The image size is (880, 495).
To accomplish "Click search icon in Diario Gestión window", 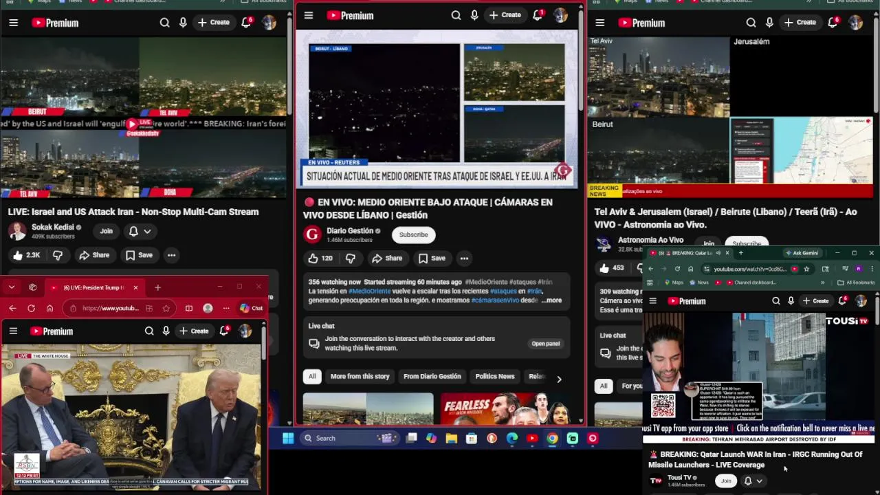I will point(456,15).
